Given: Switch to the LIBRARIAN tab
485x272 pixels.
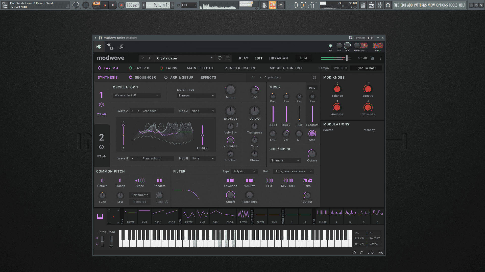Looking at the screenshot, I should coord(278,58).
